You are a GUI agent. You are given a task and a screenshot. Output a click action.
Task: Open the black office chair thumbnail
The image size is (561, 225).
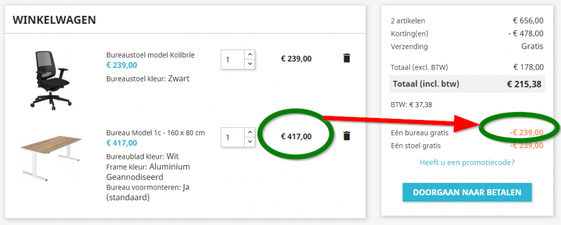51,79
